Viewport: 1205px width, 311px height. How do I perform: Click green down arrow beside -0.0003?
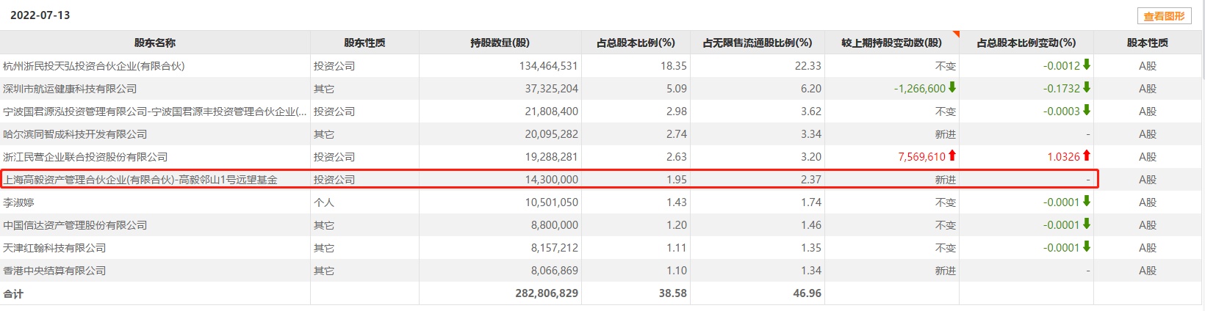coord(1087,111)
